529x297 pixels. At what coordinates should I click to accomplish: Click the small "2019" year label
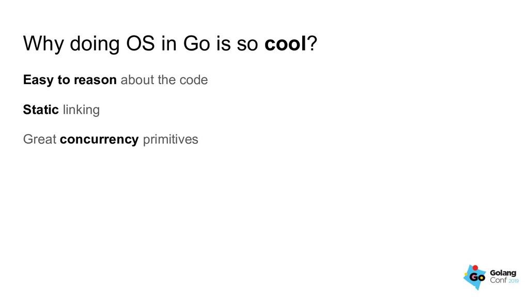tap(513, 281)
